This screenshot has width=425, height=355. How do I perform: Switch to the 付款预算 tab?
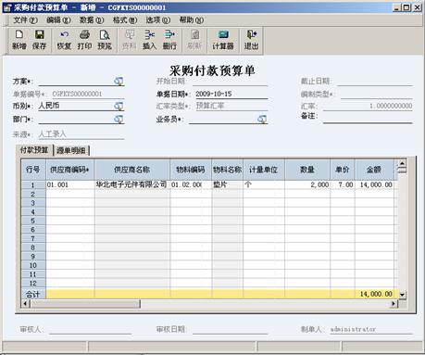click(x=34, y=150)
